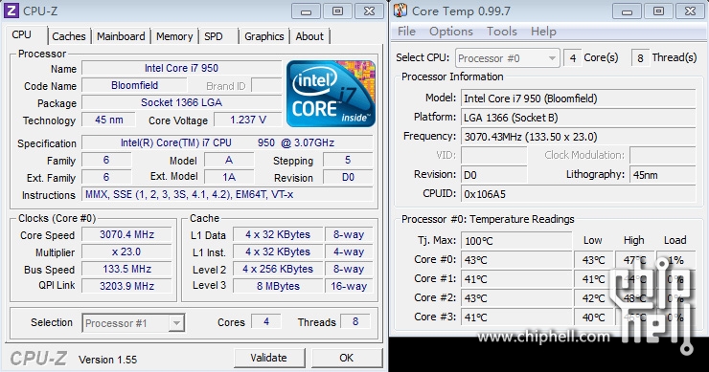This screenshot has width=709, height=372.
Task: Click the Ext. Model value 1A
Action: coord(229,177)
